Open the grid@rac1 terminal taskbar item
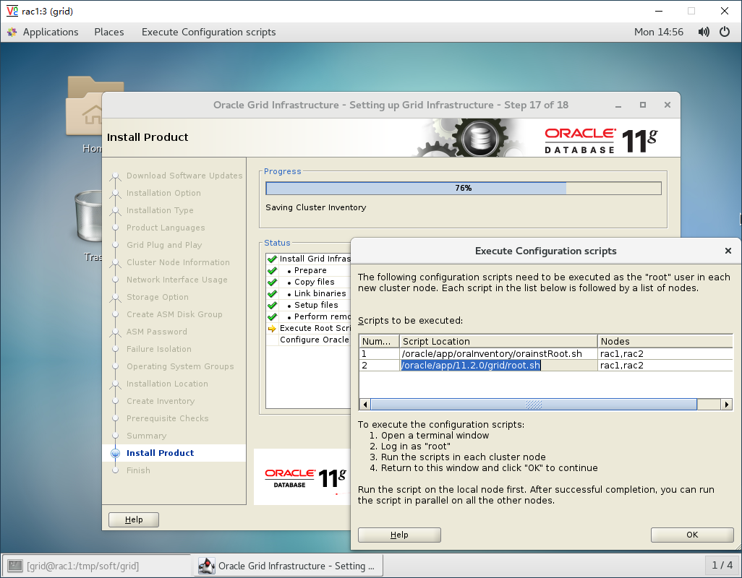 (x=97, y=566)
